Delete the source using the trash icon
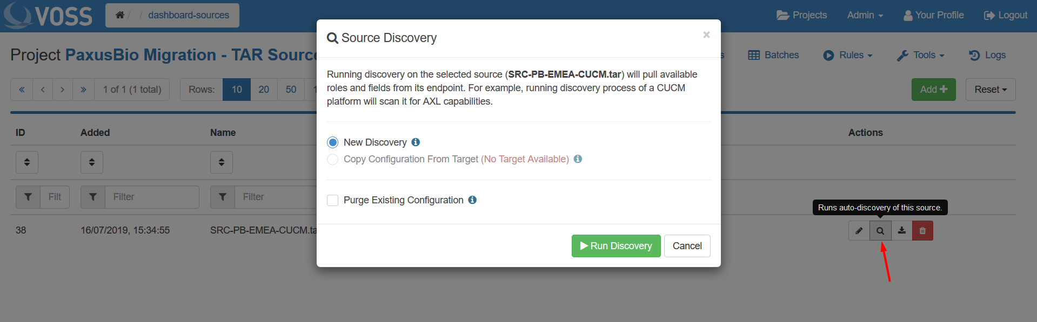Image resolution: width=1037 pixels, height=322 pixels. click(922, 230)
